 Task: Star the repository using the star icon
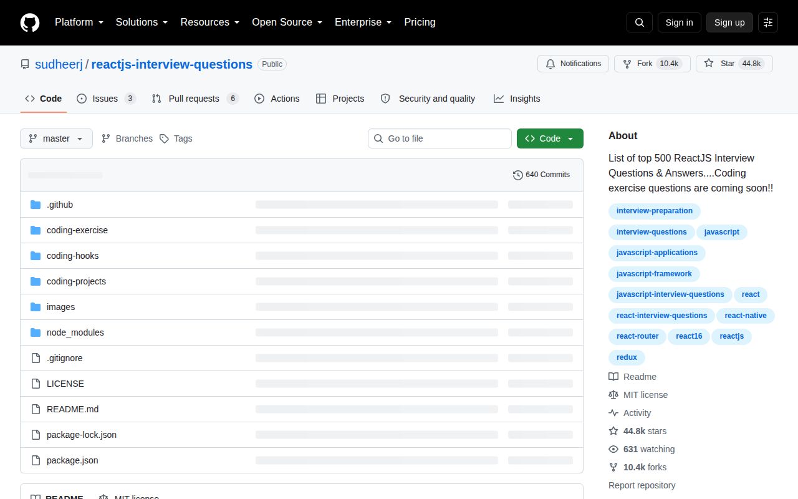(x=709, y=63)
